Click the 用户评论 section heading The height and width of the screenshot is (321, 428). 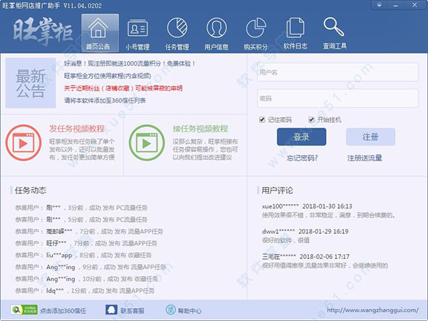point(277,190)
